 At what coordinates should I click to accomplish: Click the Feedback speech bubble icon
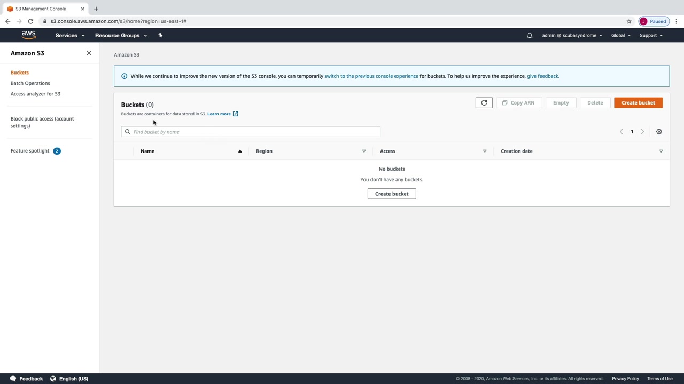[13, 379]
